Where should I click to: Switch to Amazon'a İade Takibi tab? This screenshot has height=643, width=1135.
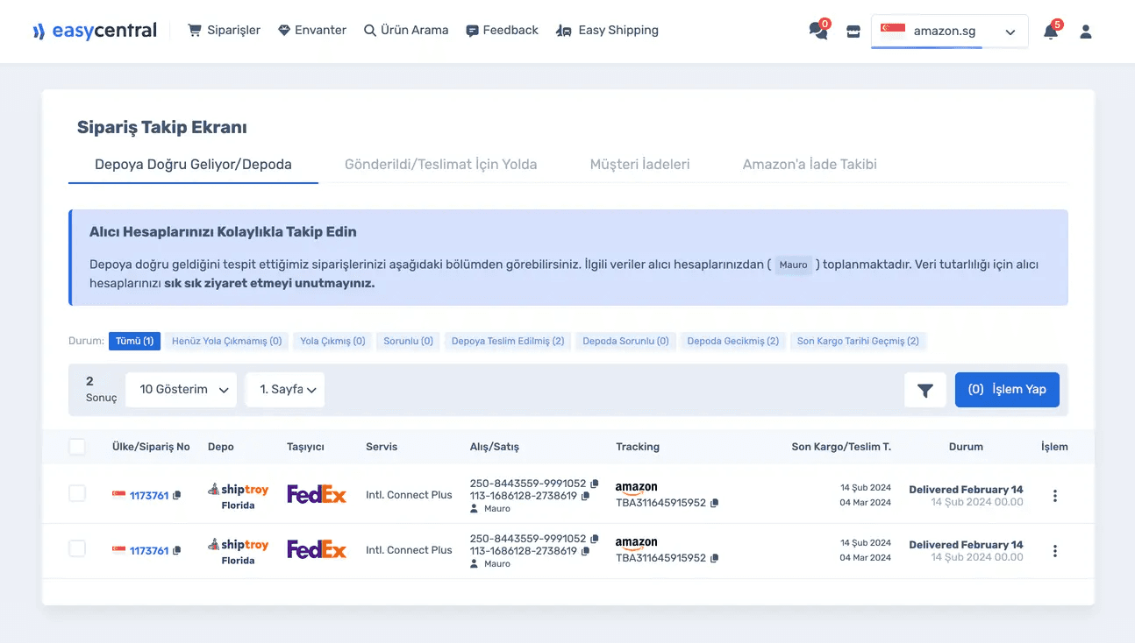point(810,164)
